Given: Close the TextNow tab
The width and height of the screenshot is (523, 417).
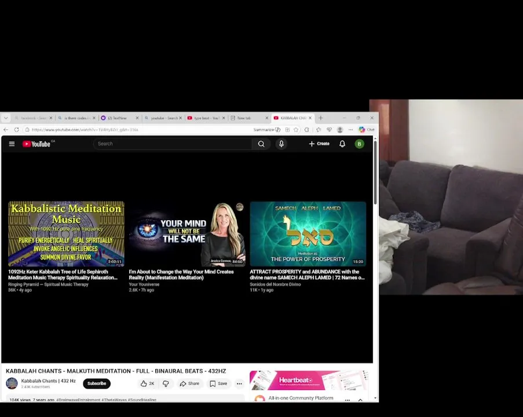Looking at the screenshot, I should (137, 118).
